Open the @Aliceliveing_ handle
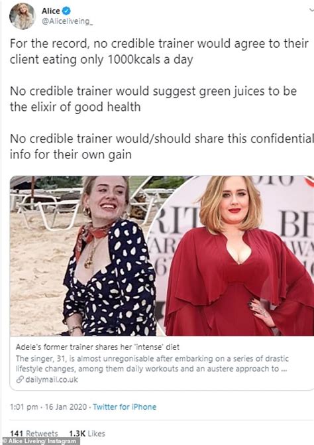The width and height of the screenshot is (314, 445). (x=67, y=22)
